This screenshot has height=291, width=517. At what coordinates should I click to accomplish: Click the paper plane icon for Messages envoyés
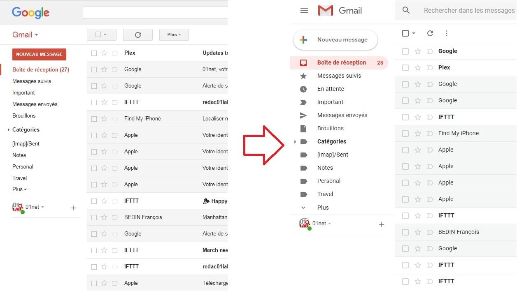tap(303, 115)
